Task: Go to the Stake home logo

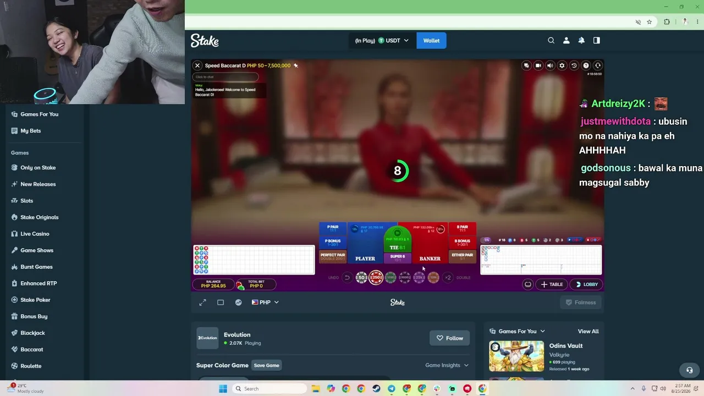Action: click(x=205, y=41)
